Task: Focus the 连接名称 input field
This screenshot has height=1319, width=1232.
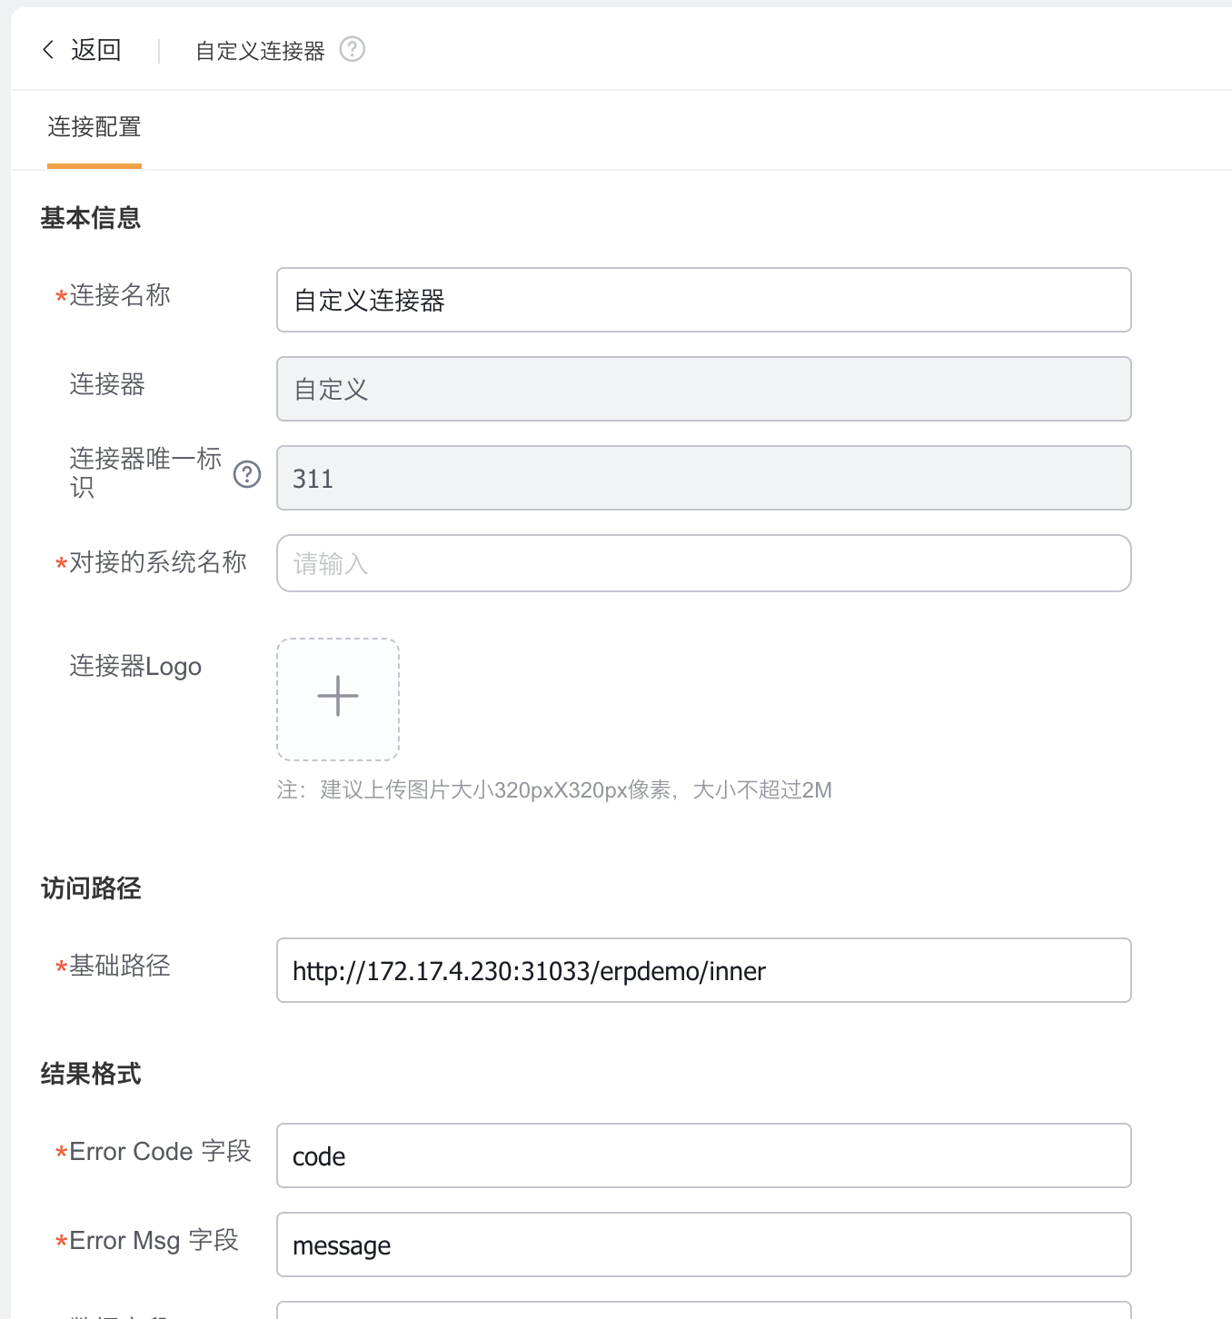Action: pyautogui.click(x=703, y=300)
